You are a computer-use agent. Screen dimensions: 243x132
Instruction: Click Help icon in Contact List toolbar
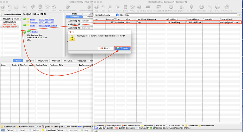coord(96,7)
